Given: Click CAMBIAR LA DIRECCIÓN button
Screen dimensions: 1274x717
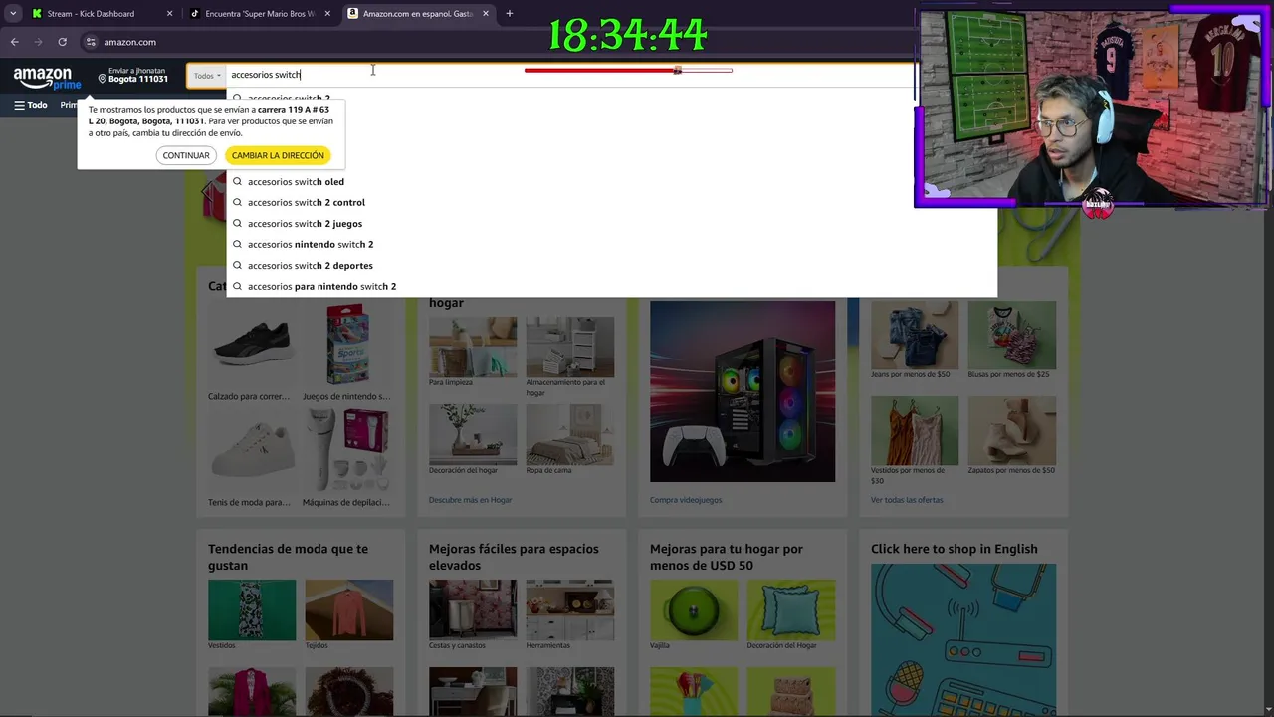Looking at the screenshot, I should pyautogui.click(x=278, y=155).
